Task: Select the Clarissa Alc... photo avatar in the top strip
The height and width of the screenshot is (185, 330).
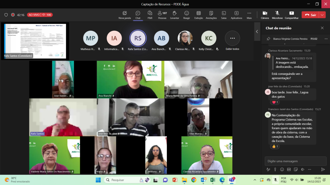Action: click(x=185, y=38)
